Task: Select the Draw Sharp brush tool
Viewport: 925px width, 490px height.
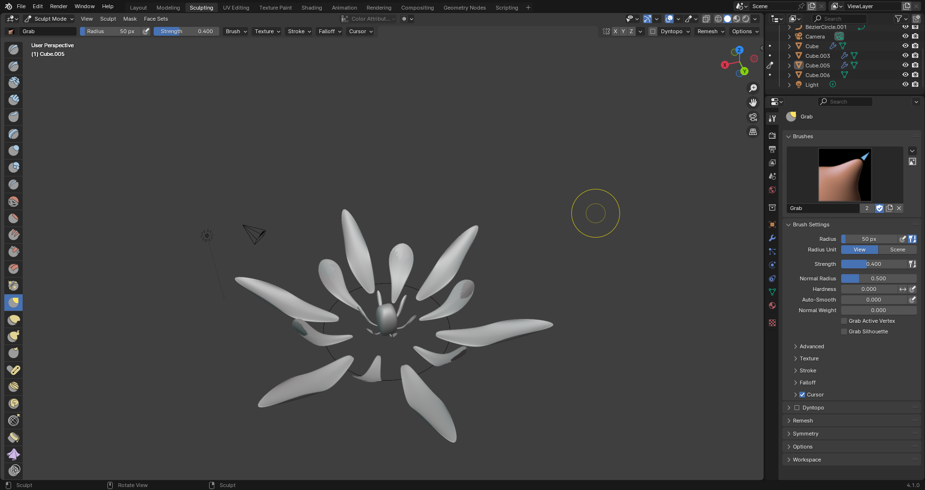Action: point(13,66)
